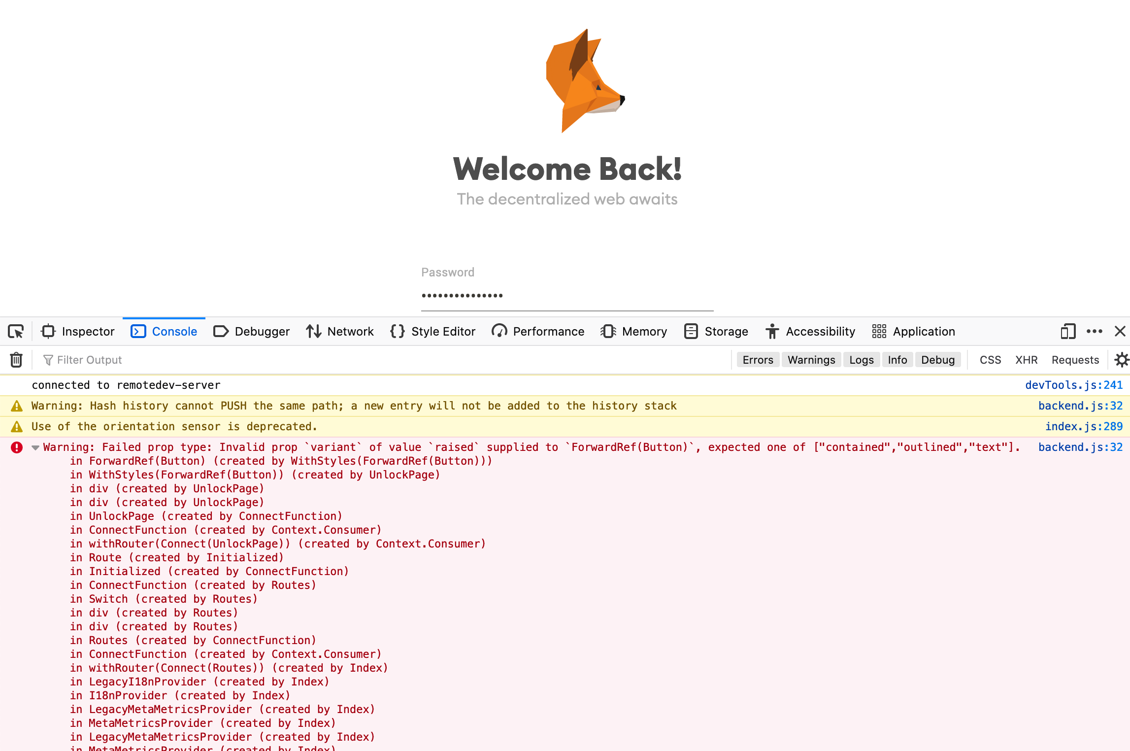This screenshot has height=751, width=1130.
Task: Toggle the Requests filter
Action: point(1075,360)
